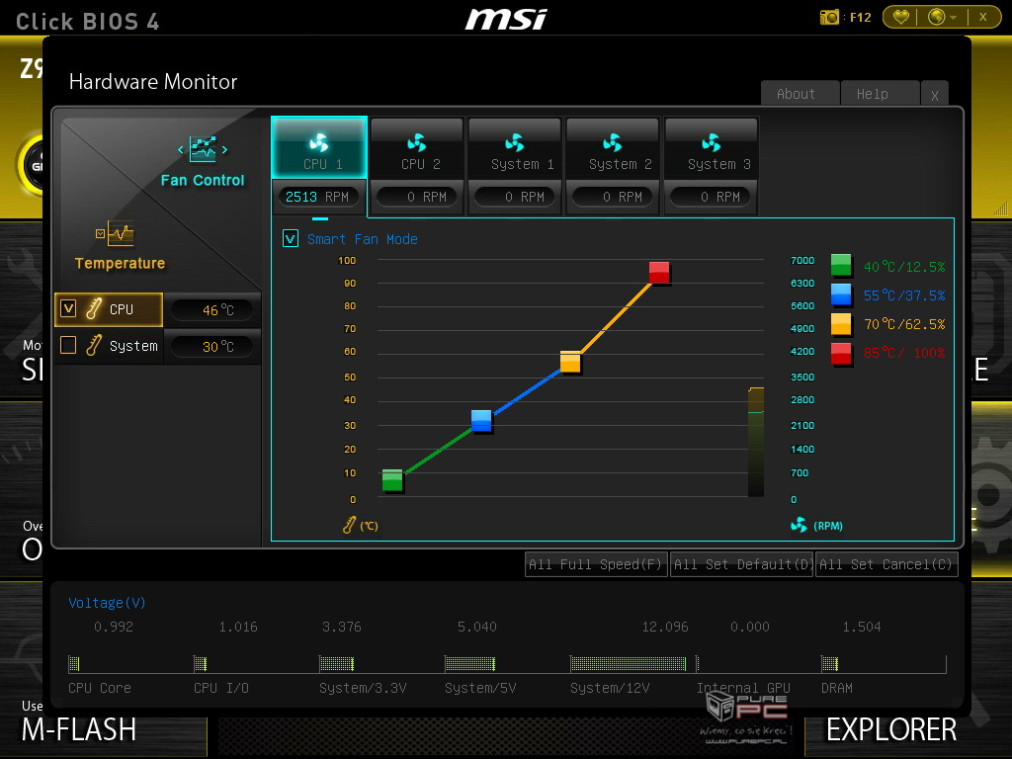Select the CPU 2 fan tab
1012x759 pixels.
(x=417, y=148)
